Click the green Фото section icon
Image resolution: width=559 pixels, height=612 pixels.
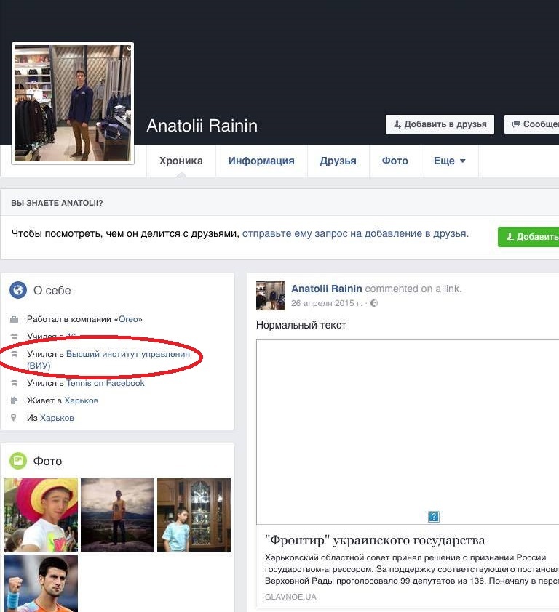point(18,461)
